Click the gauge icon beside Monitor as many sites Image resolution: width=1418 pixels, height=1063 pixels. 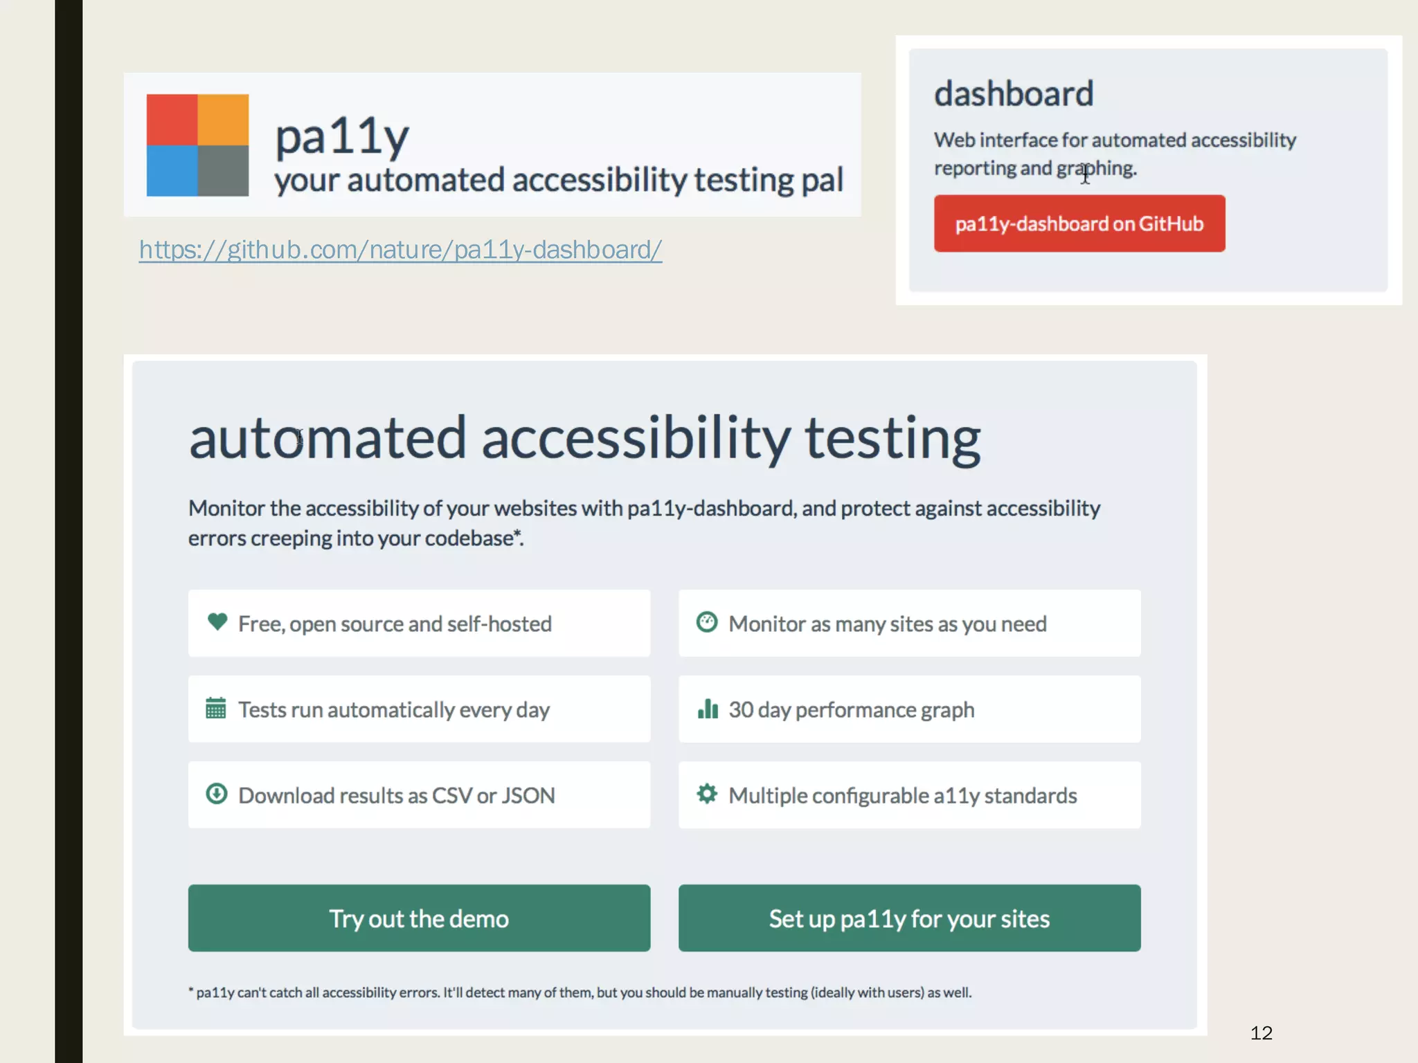coord(707,622)
